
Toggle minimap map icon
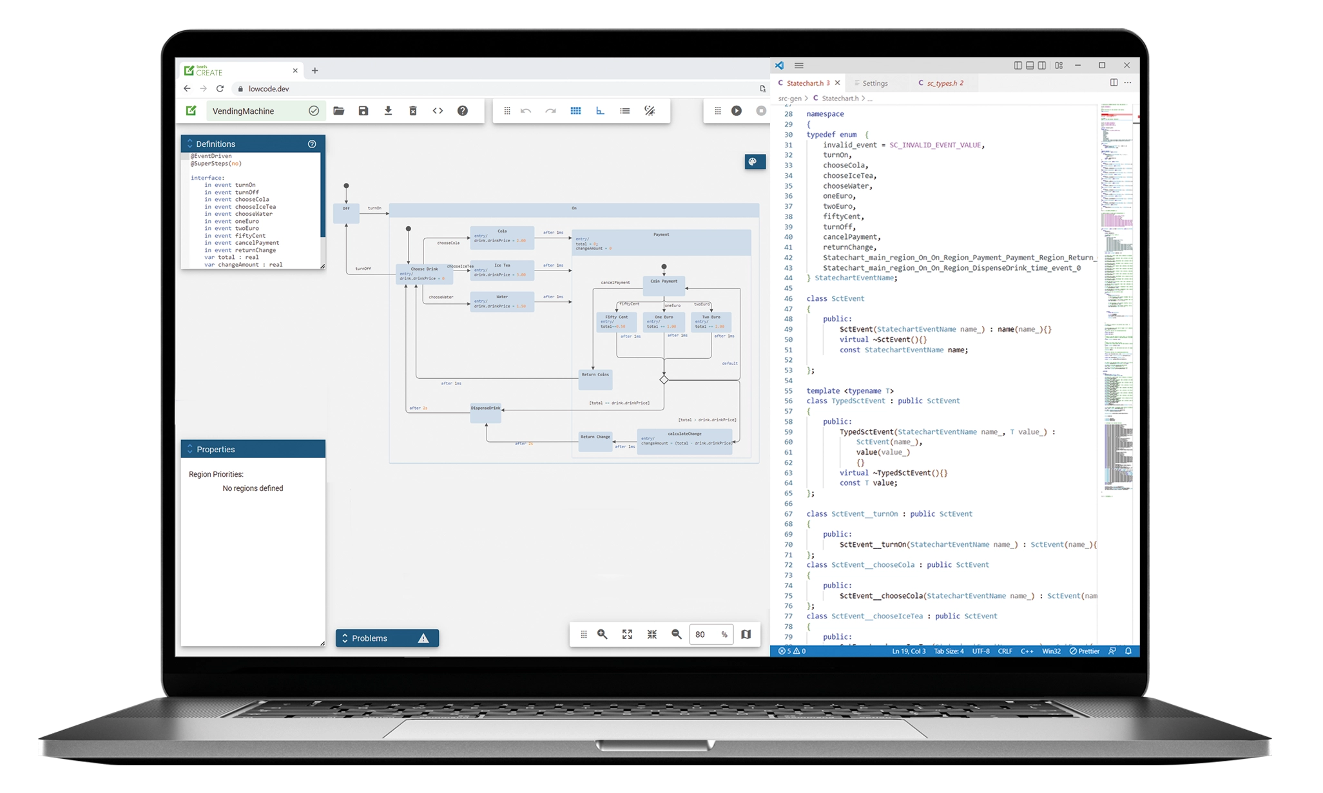click(746, 635)
